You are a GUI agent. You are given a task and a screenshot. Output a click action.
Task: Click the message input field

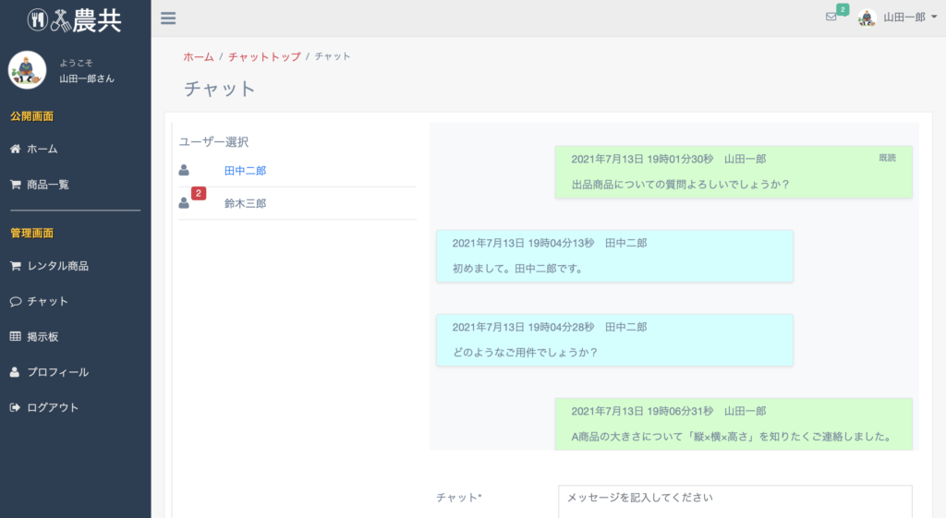(x=734, y=501)
